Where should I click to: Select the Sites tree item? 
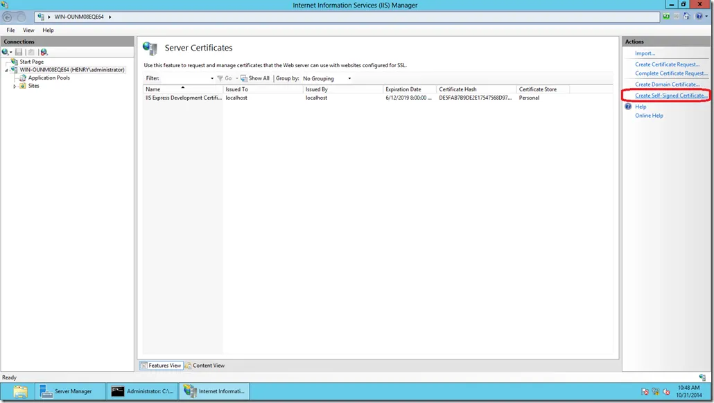click(x=33, y=85)
